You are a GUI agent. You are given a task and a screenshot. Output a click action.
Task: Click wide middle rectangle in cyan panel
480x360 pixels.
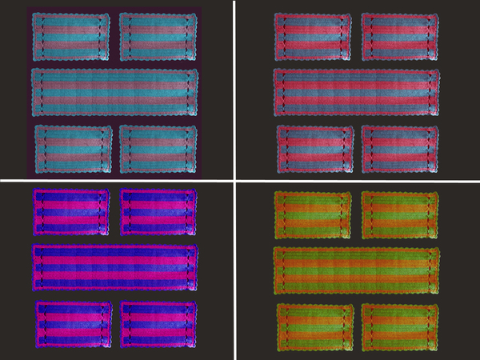pos(114,91)
